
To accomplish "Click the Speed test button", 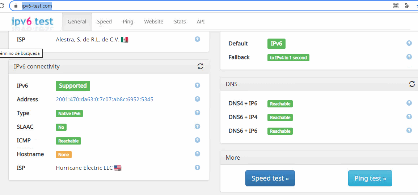I will point(270,178).
